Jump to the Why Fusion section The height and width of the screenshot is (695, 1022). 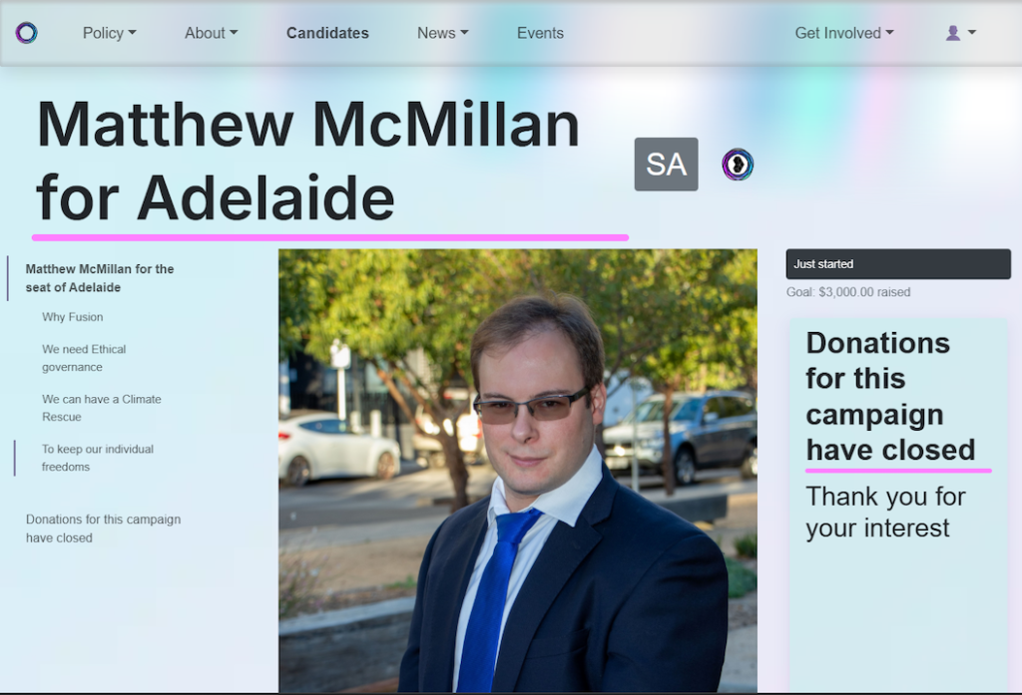[x=72, y=317]
